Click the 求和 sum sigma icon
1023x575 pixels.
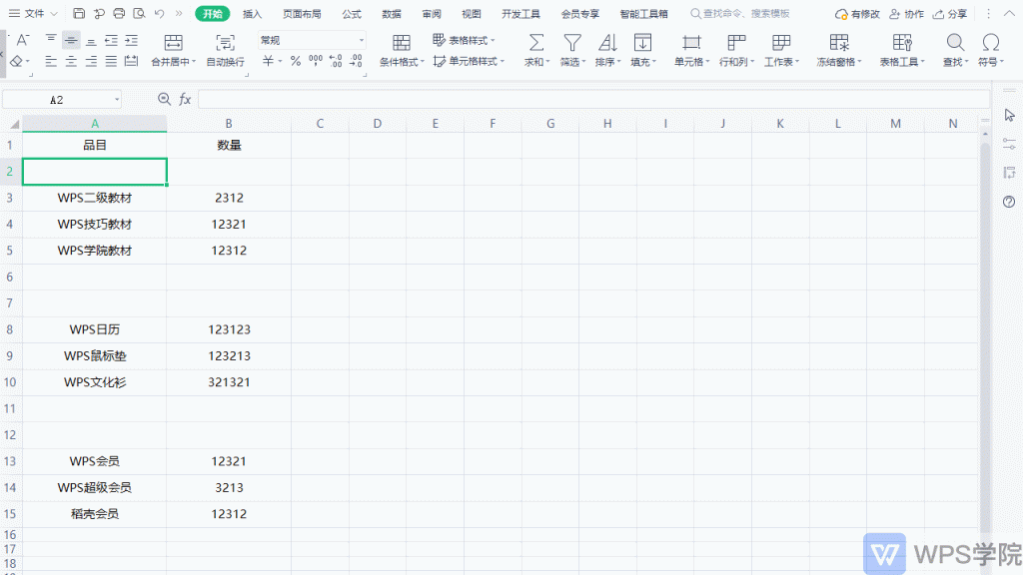[x=536, y=43]
